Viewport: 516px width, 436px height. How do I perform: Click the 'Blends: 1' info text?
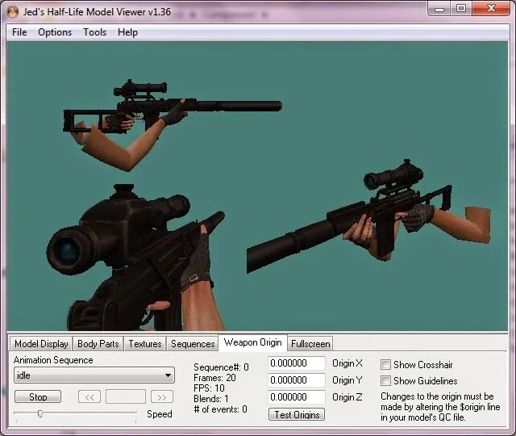tap(211, 399)
